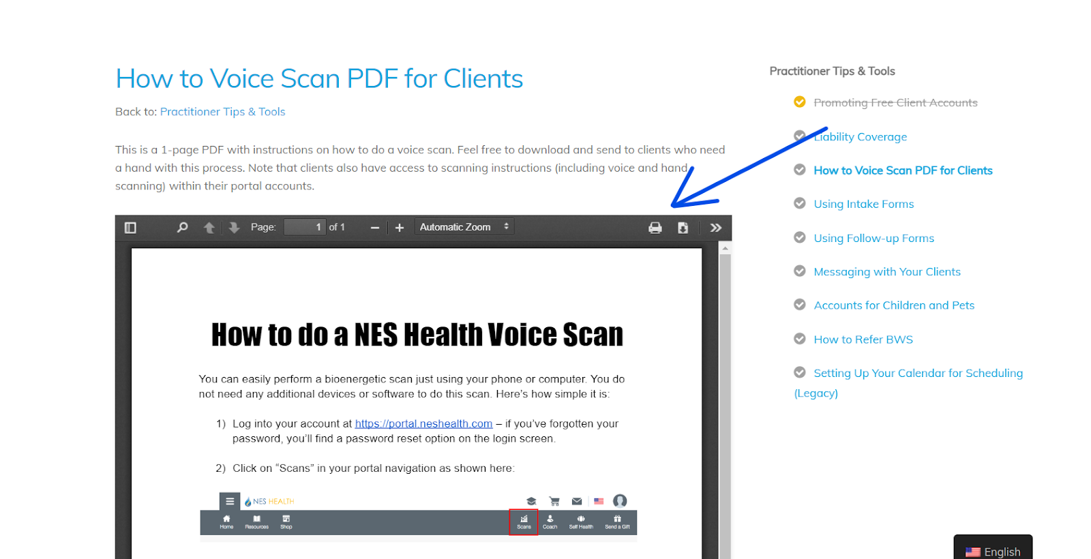
Task: Click the Send a Gift icon in the PDF screenshot
Action: [x=617, y=522]
